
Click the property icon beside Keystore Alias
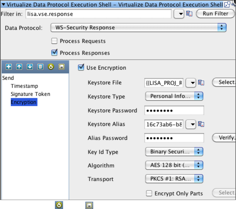tap(201, 124)
